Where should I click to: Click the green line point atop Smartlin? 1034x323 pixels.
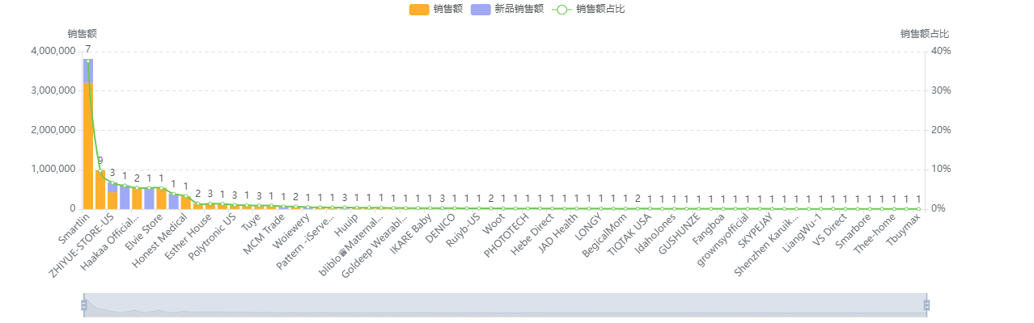(87, 61)
